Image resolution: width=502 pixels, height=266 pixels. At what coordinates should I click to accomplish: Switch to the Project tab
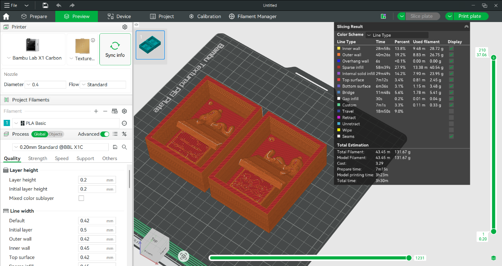(162, 16)
